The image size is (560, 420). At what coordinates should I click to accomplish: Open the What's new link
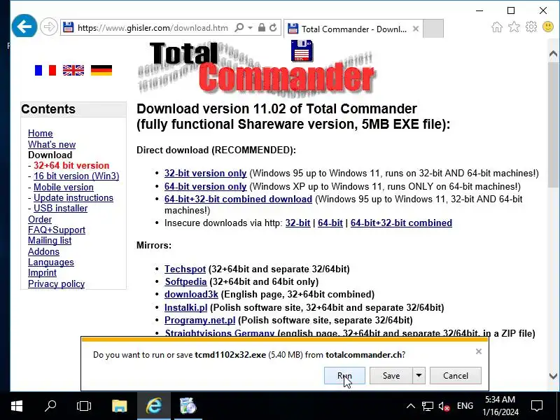click(x=52, y=144)
